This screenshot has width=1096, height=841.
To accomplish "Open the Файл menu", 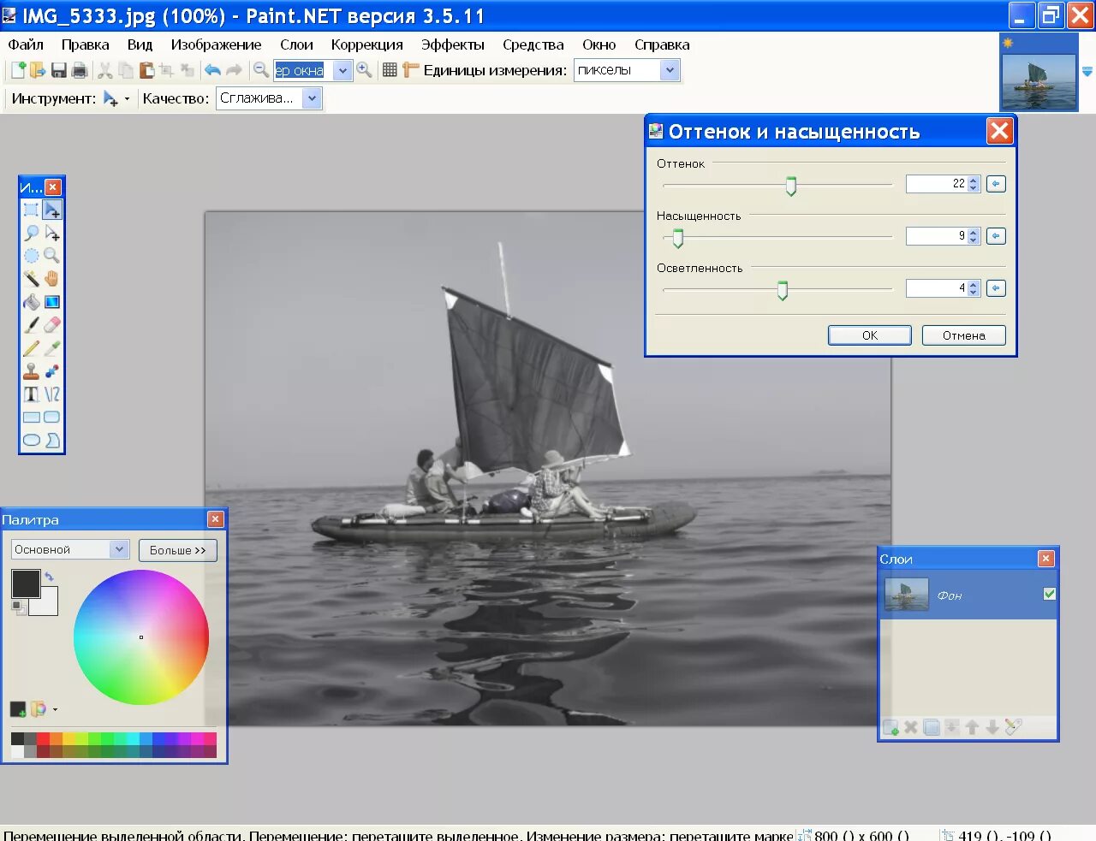I will [26, 44].
